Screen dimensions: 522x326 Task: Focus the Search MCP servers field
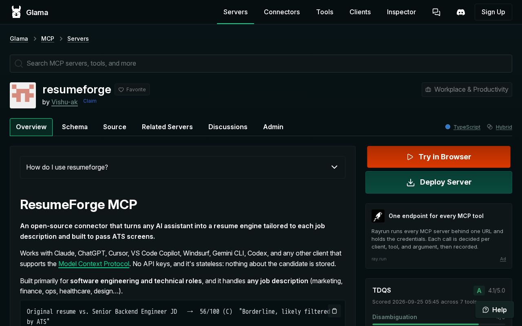(261, 64)
